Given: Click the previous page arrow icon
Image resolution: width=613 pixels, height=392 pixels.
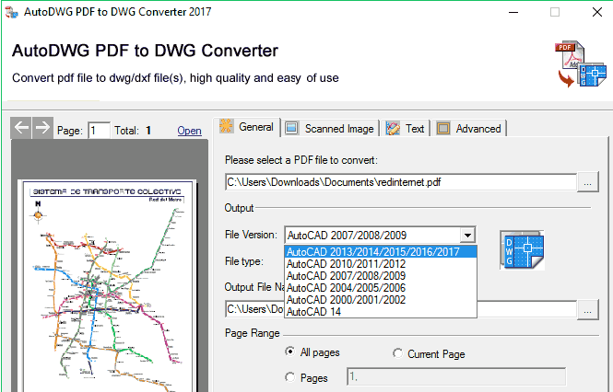Looking at the screenshot, I should 21,128.
